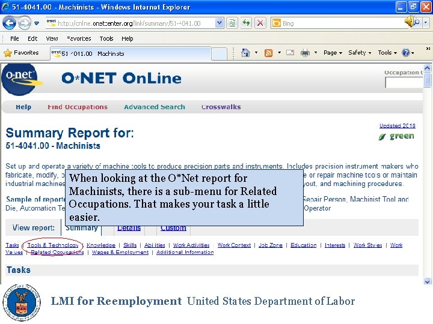Click the vertical scrollbar thumb
The height and width of the screenshot is (324, 433).
[427, 80]
